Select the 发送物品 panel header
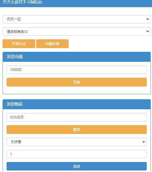This screenshot has width=152, height=172. click(77, 104)
